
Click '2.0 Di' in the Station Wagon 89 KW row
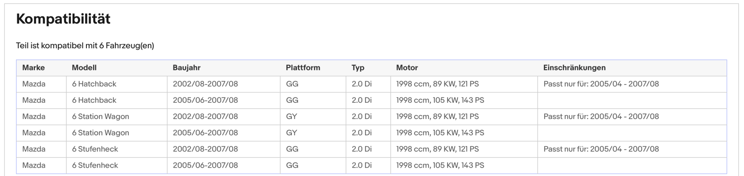point(361,116)
